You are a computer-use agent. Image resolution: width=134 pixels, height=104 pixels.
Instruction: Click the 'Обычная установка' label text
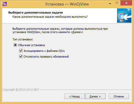tap(31, 45)
